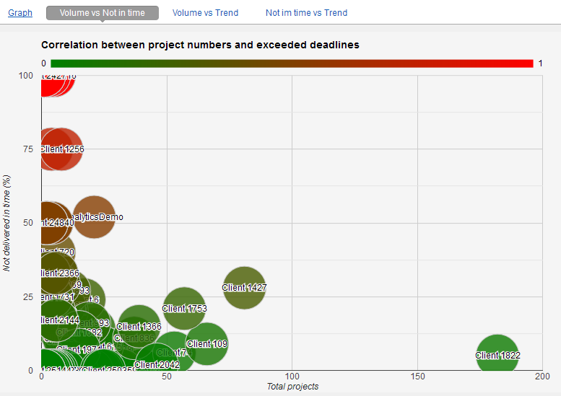Viewport: 561px width, 396px height.
Task: Click the Client 2144 bubble
Action: tap(56, 320)
